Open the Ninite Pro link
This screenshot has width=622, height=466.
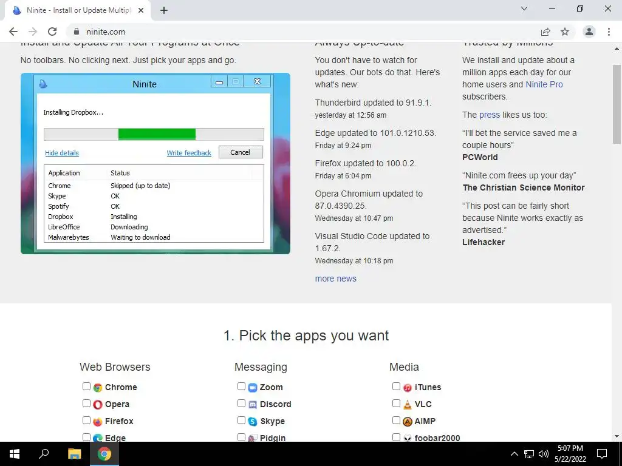coord(544,84)
